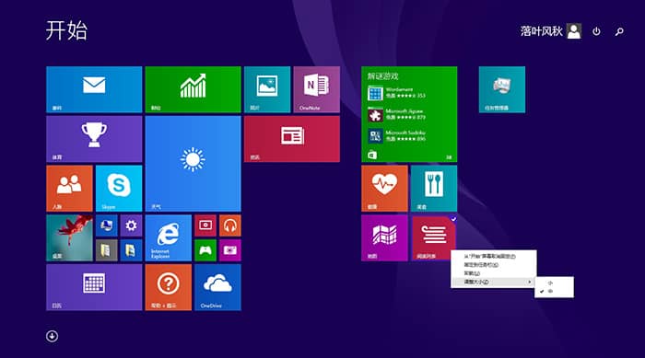The height and width of the screenshot is (358, 645).
Task: Click the 开始 Start heading
Action: point(66,30)
